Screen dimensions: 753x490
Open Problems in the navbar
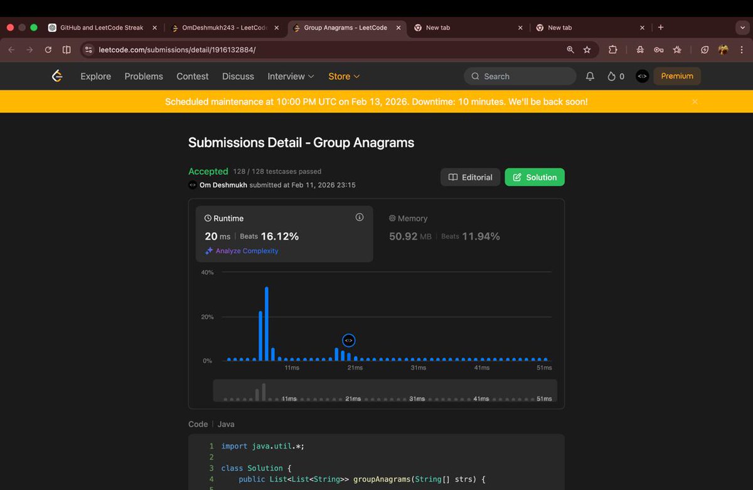tap(144, 76)
